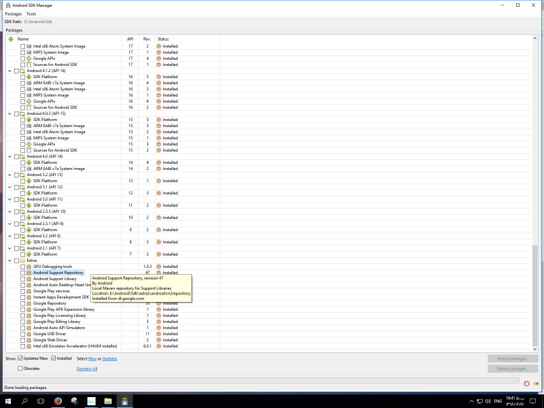Toggle the Updates/New show checkbox
The image size is (544, 408).
[20, 358]
